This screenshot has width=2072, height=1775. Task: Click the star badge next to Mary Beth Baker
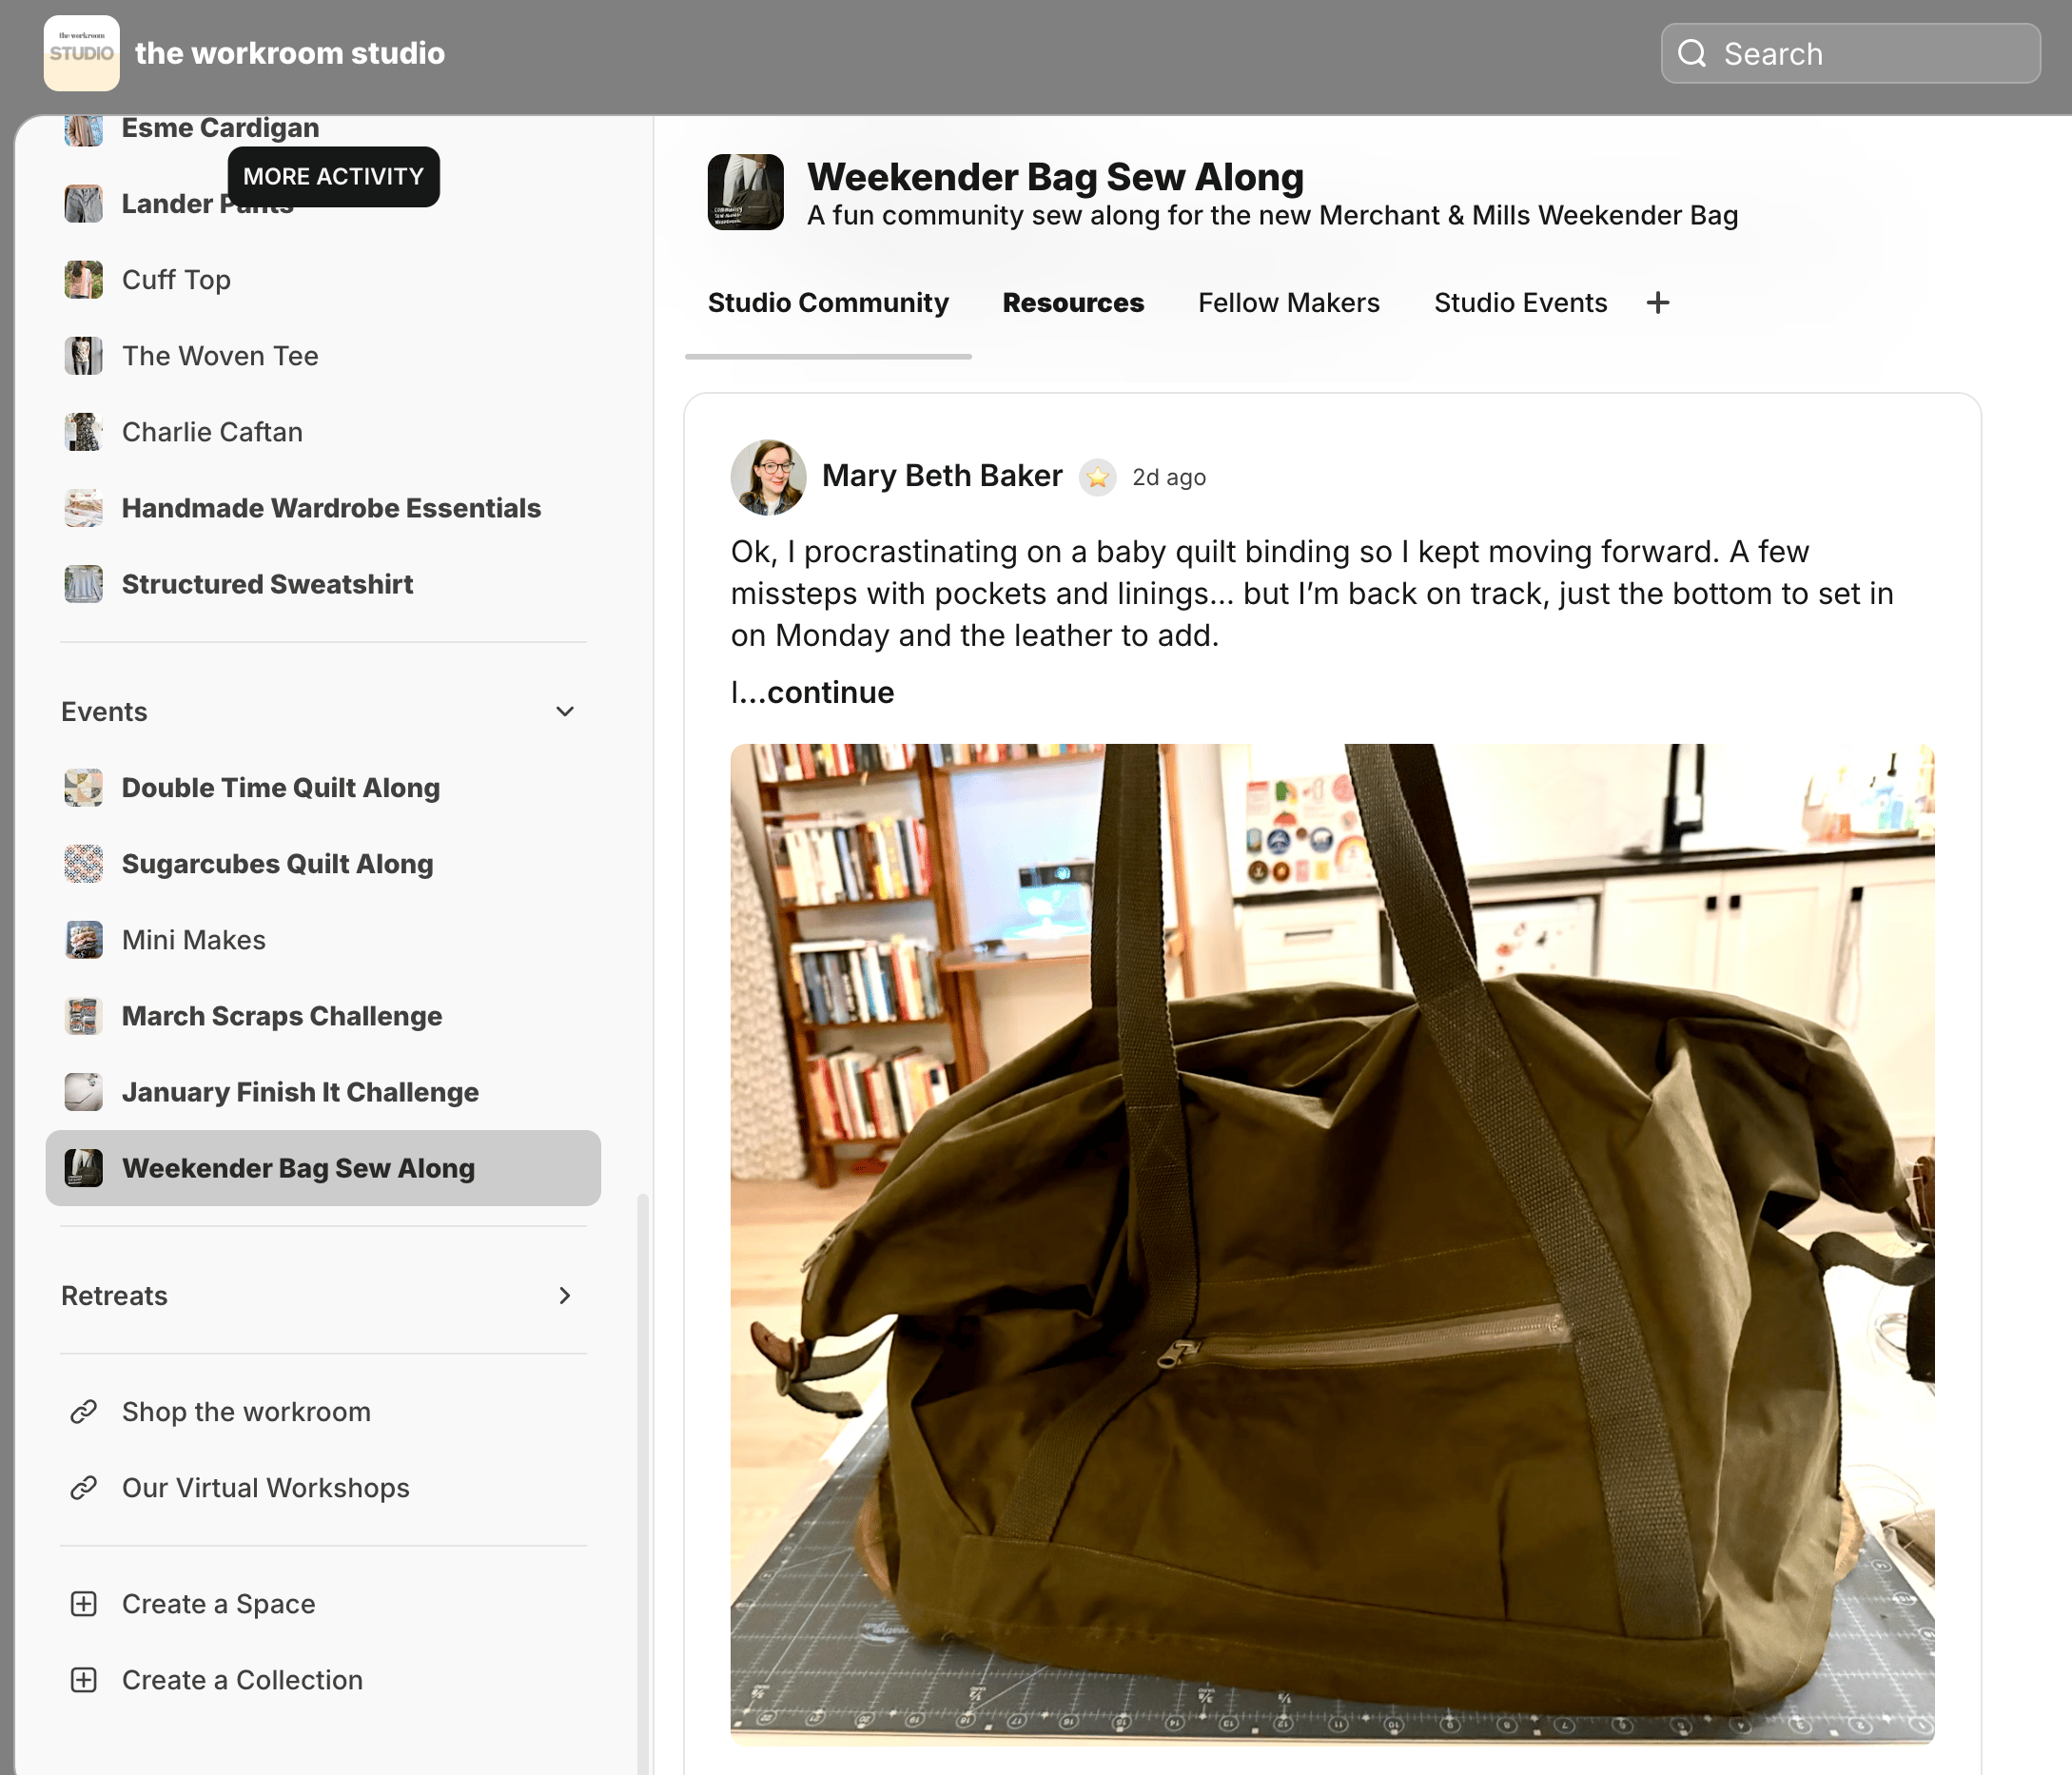[x=1097, y=477]
